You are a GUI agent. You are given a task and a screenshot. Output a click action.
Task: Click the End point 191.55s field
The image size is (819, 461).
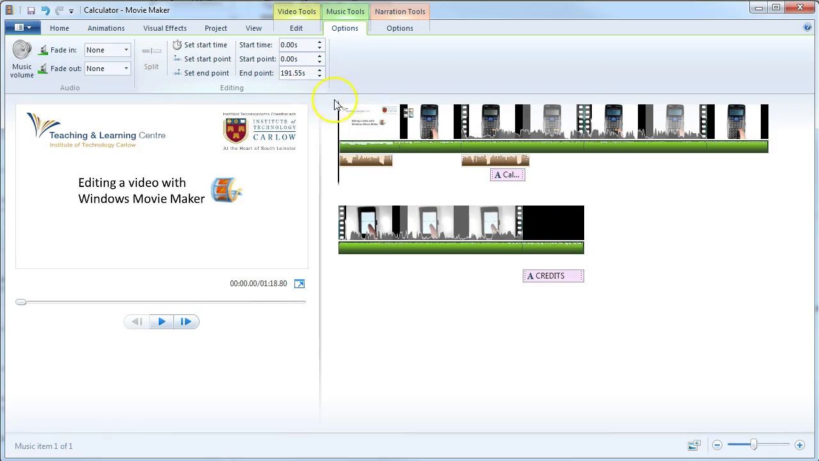(297, 73)
